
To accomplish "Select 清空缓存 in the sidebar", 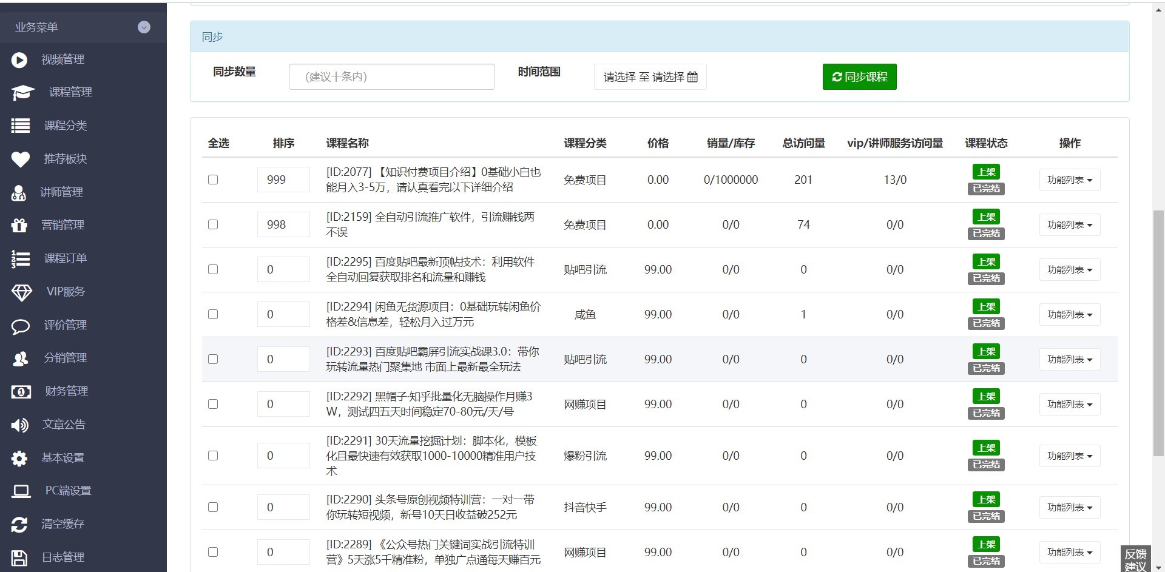I will tap(62, 524).
